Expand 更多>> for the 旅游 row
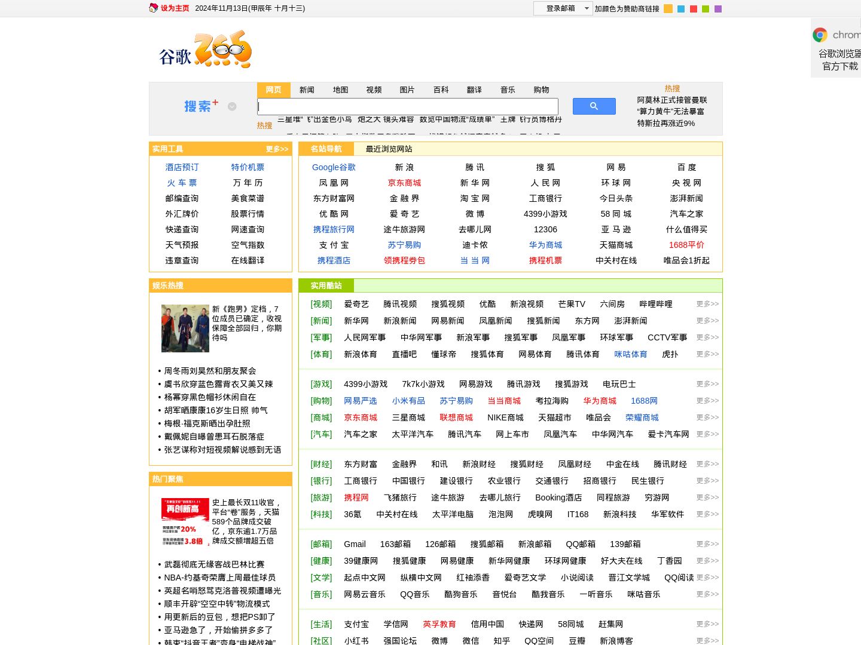 707,497
